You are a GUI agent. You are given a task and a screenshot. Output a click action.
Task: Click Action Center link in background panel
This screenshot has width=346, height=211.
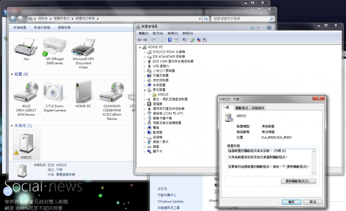tap(167, 195)
